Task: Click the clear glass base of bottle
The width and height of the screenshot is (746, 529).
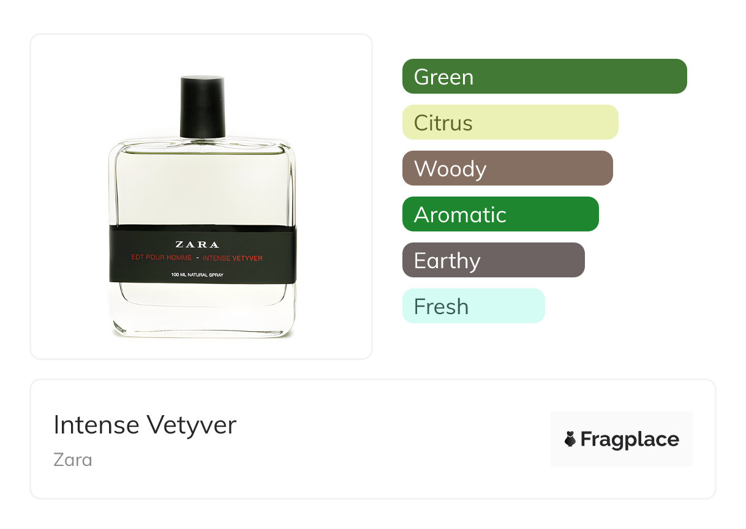Action: (x=202, y=310)
